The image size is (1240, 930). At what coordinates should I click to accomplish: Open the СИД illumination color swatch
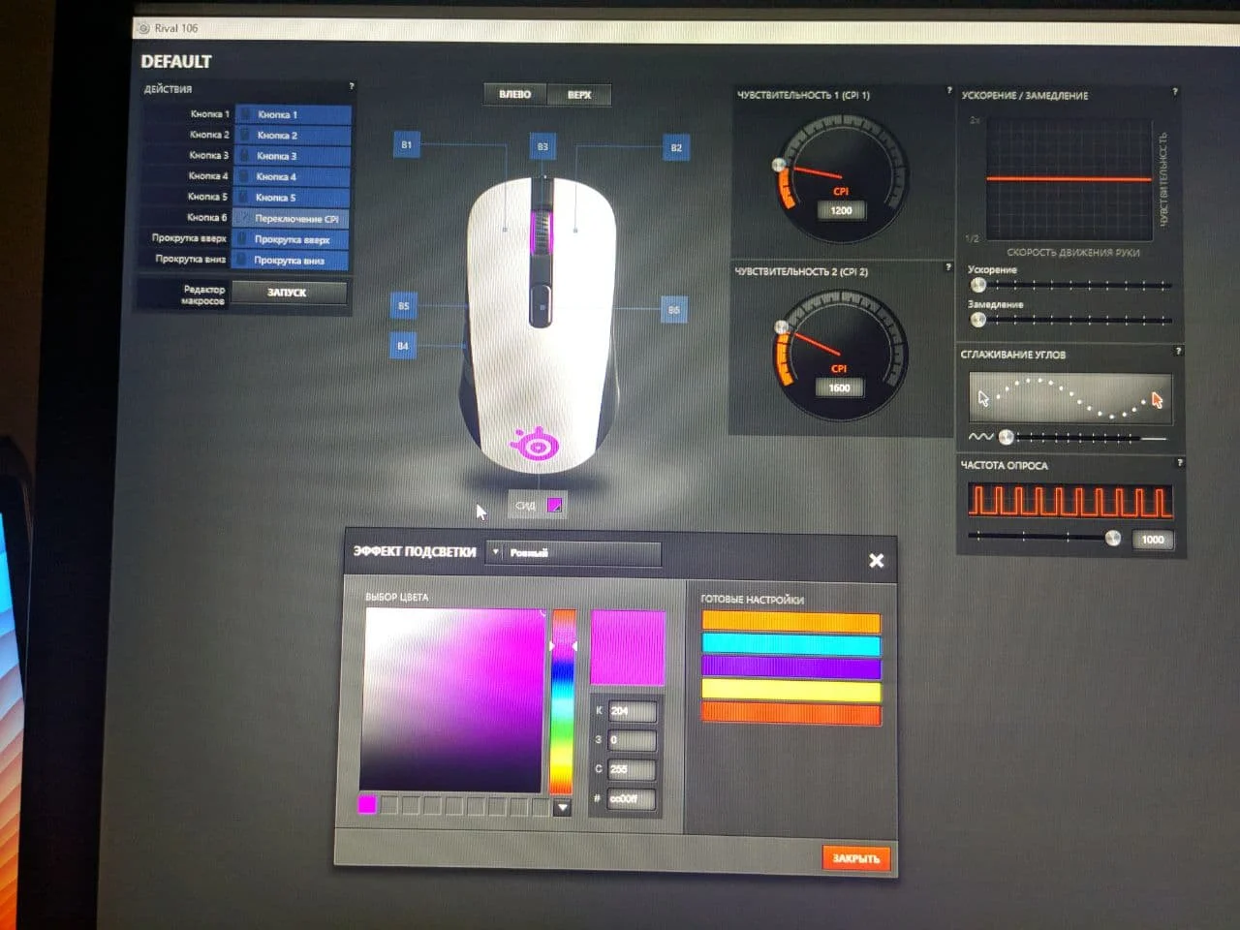click(555, 505)
